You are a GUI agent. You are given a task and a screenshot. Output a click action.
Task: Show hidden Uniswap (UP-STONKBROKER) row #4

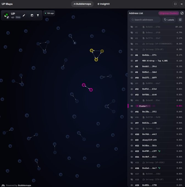[x=132, y=44]
